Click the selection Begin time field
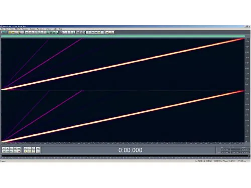 (x=225, y=150)
